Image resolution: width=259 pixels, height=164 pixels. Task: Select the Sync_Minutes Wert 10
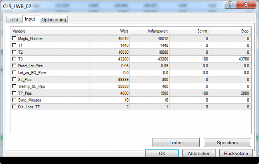point(126,100)
